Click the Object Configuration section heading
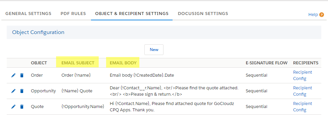 click(38, 32)
